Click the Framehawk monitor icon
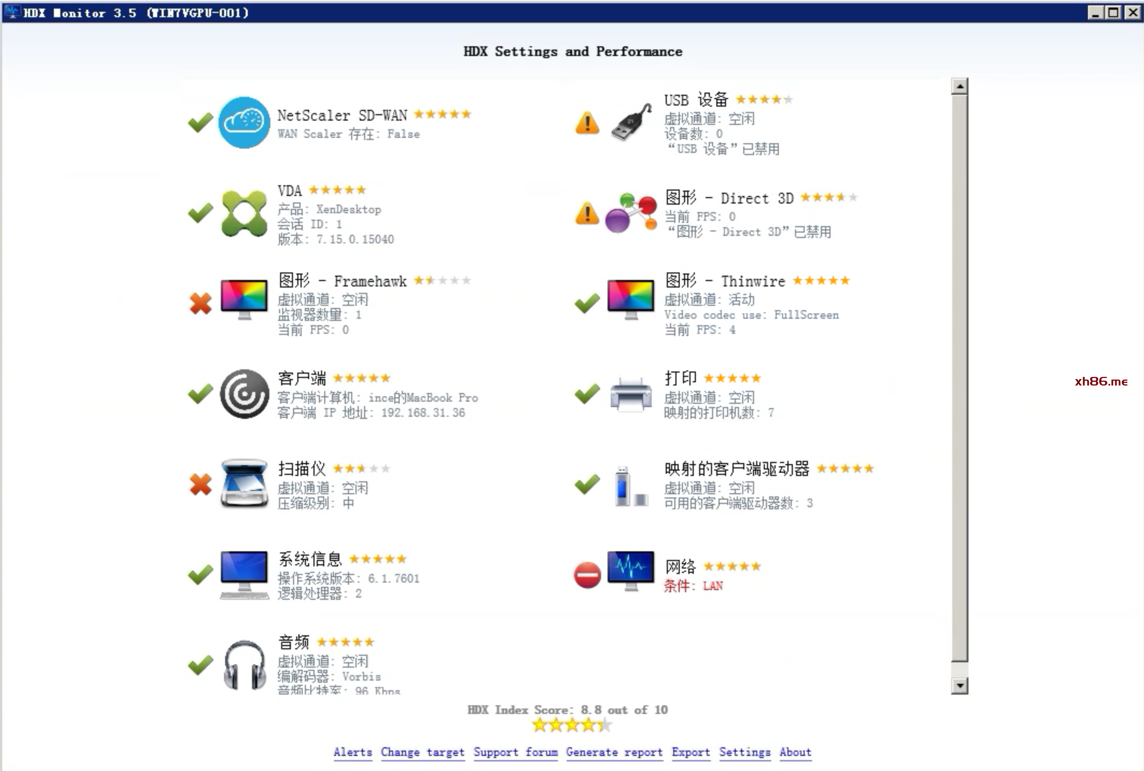1144x771 pixels. pos(244,299)
